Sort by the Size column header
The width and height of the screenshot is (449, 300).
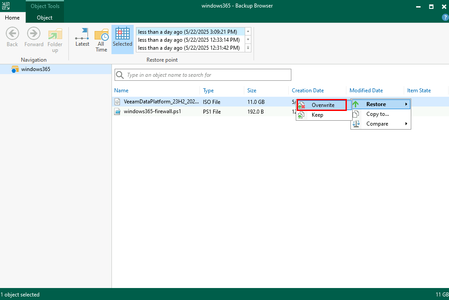[x=252, y=91]
